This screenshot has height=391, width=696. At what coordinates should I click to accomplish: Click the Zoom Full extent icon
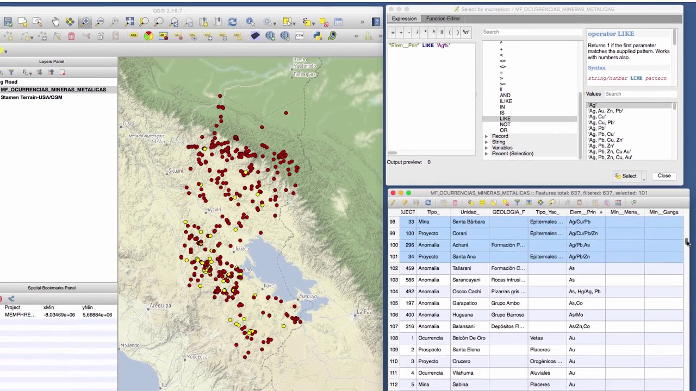[129, 22]
